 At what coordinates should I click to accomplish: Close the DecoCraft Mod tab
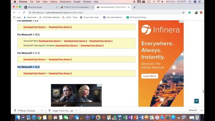tap(129, 7)
